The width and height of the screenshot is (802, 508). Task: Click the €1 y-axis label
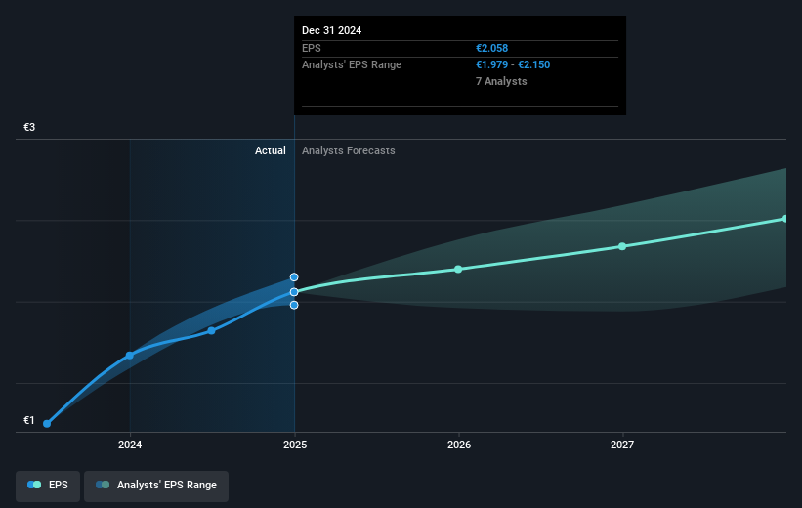click(x=29, y=420)
